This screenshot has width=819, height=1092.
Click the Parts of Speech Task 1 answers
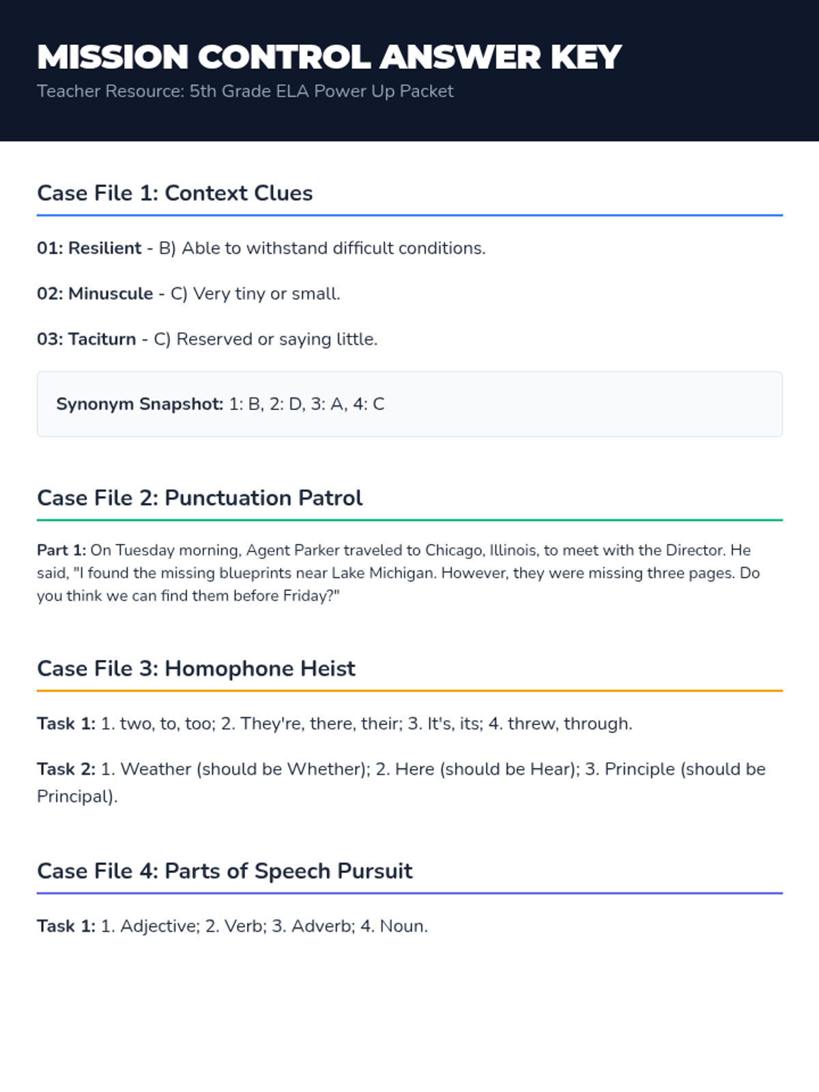[232, 927]
